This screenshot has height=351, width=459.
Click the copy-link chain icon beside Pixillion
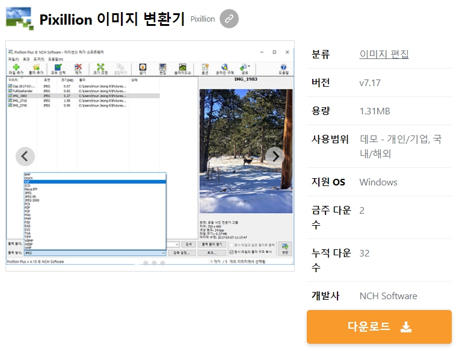coord(229,19)
